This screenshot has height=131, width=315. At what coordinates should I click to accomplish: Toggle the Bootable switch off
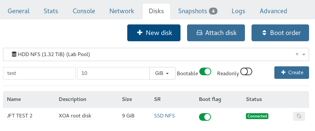[205, 71]
